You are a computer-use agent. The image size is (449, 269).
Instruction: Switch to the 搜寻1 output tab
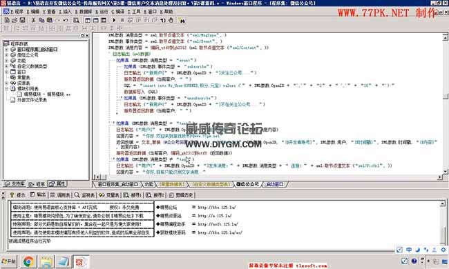133,195
